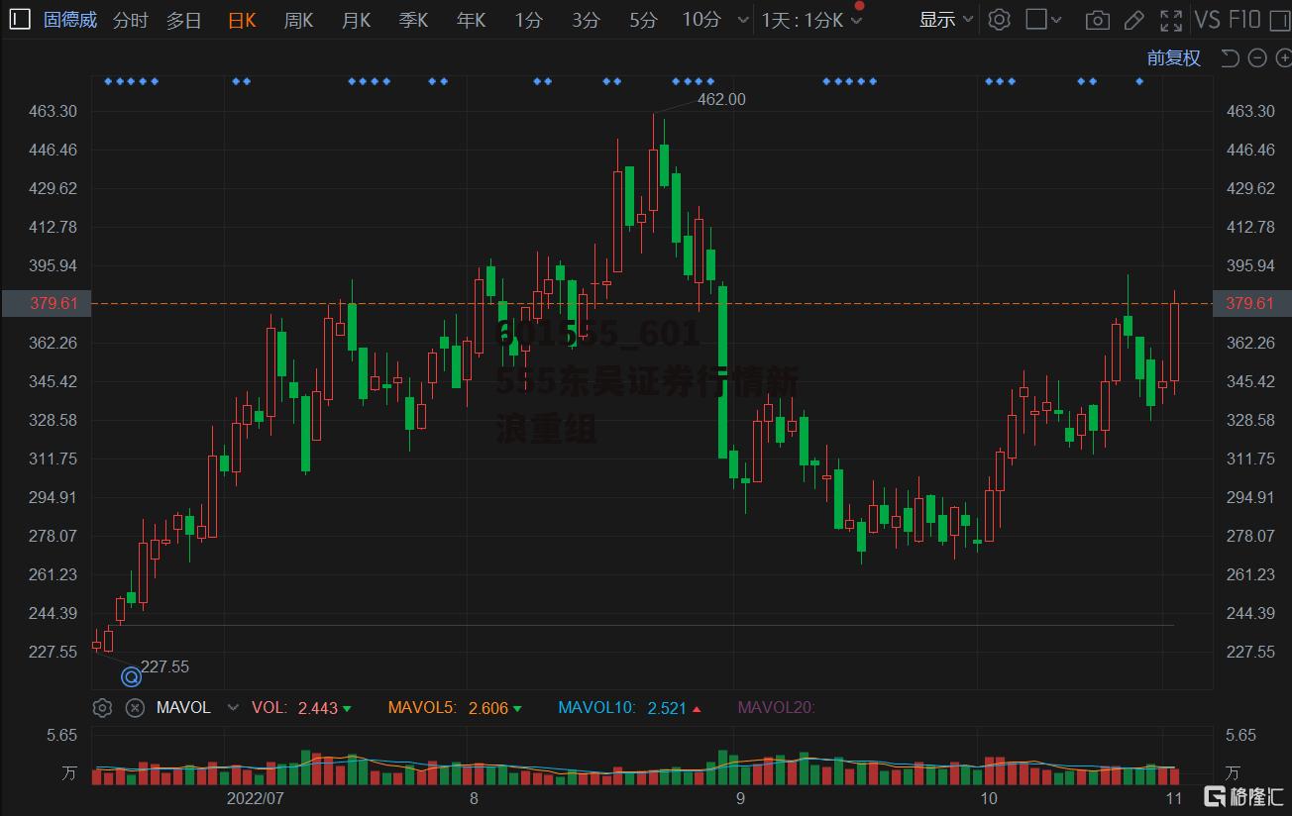Screen dimensions: 1292x816
Task: Click the MAVOL10: 2.521 label
Action: click(630, 707)
